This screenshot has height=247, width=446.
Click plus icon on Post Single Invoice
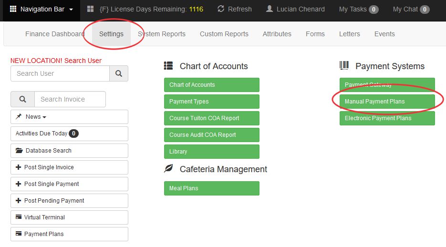pos(19,167)
